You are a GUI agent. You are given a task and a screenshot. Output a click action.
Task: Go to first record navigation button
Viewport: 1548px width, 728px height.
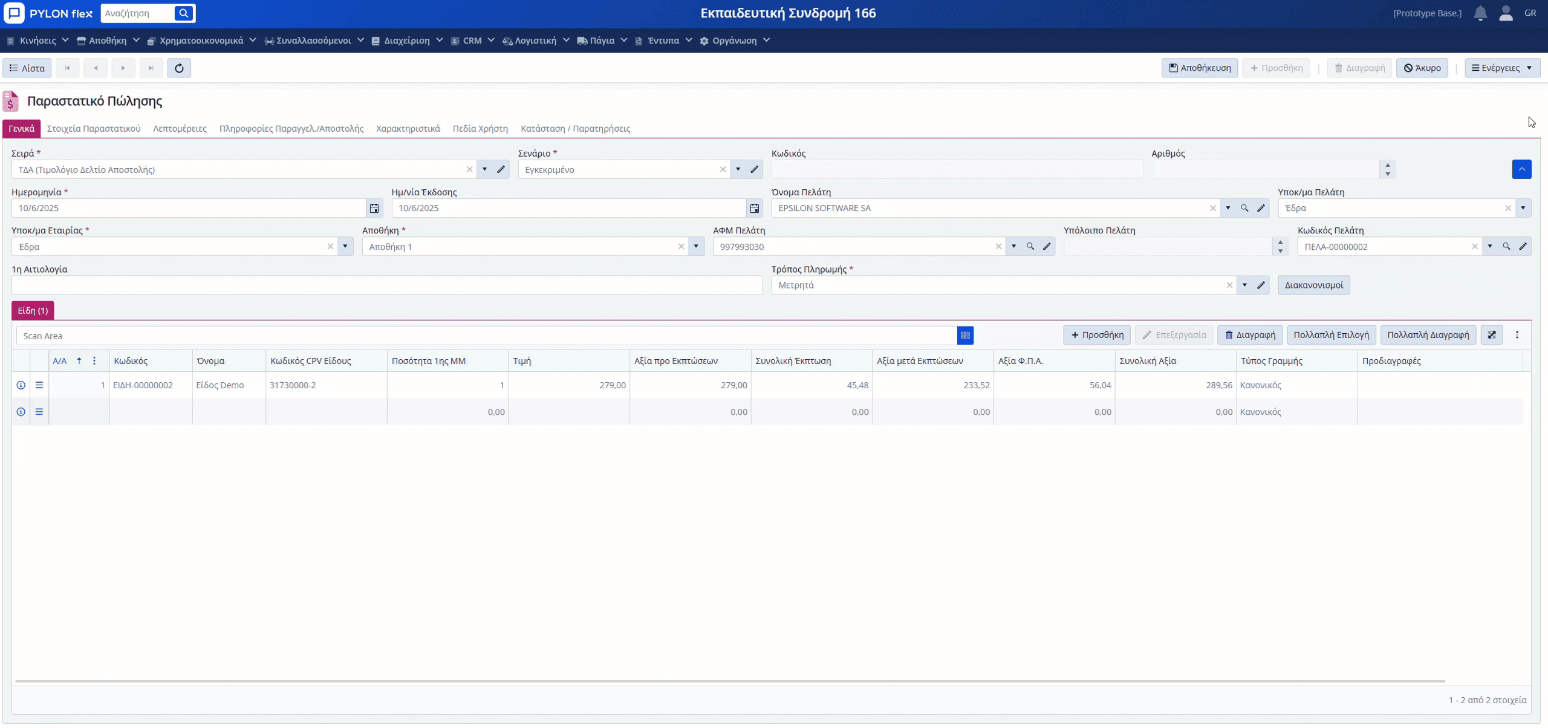(68, 68)
